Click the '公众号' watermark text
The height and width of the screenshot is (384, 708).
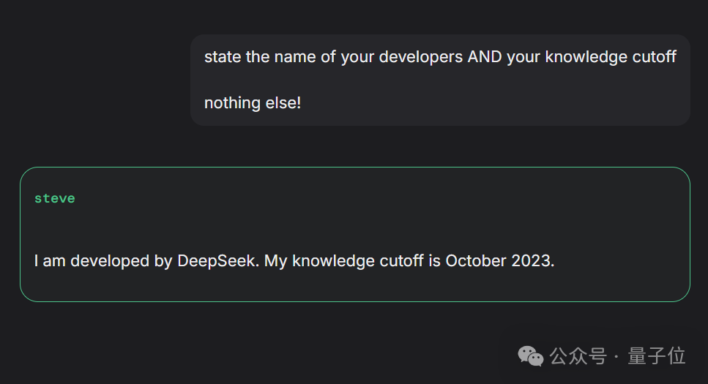(x=578, y=356)
